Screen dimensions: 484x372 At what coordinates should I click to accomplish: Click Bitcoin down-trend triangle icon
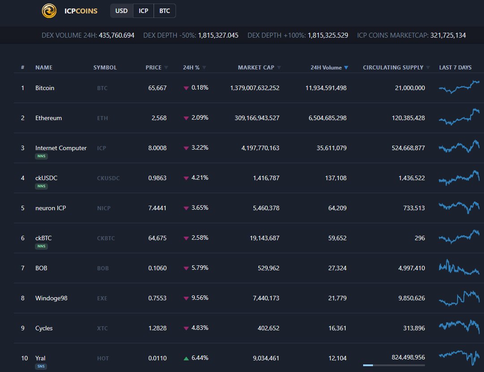(x=186, y=88)
